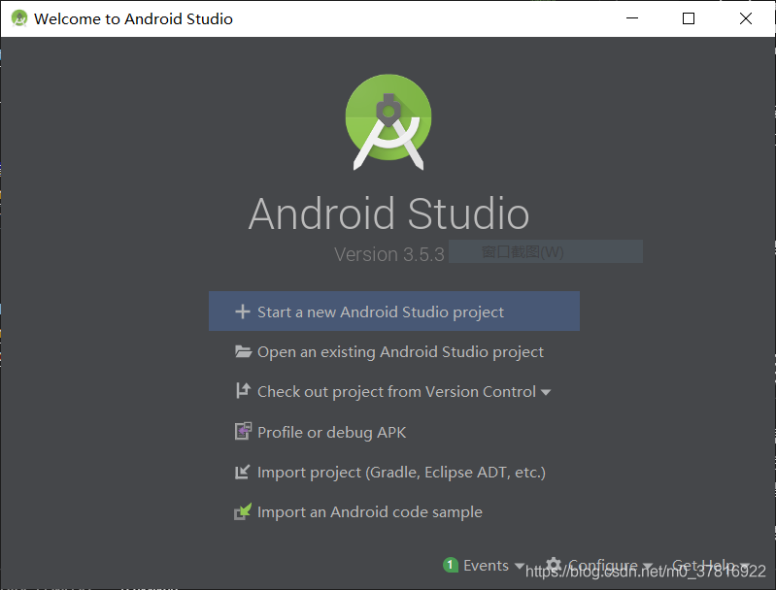776x590 pixels.
Task: Click the Import Android code sample icon
Action: point(243,511)
